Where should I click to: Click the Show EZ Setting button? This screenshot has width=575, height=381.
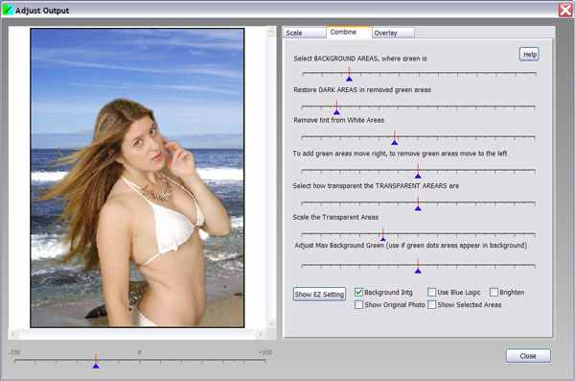(319, 295)
